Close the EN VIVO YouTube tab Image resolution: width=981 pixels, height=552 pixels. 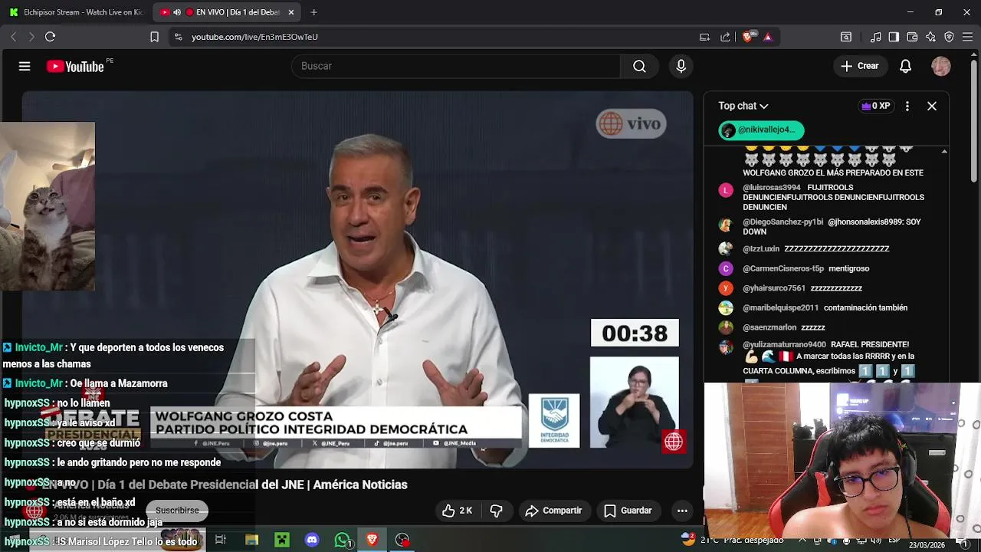pyautogui.click(x=291, y=12)
